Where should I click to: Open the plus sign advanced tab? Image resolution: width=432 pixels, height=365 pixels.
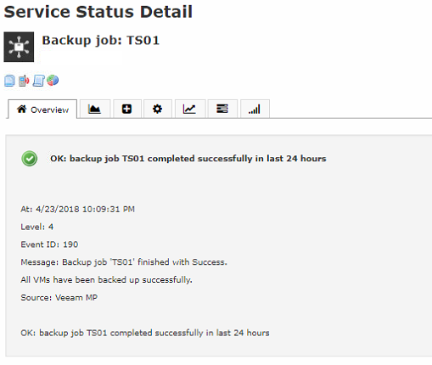[127, 109]
